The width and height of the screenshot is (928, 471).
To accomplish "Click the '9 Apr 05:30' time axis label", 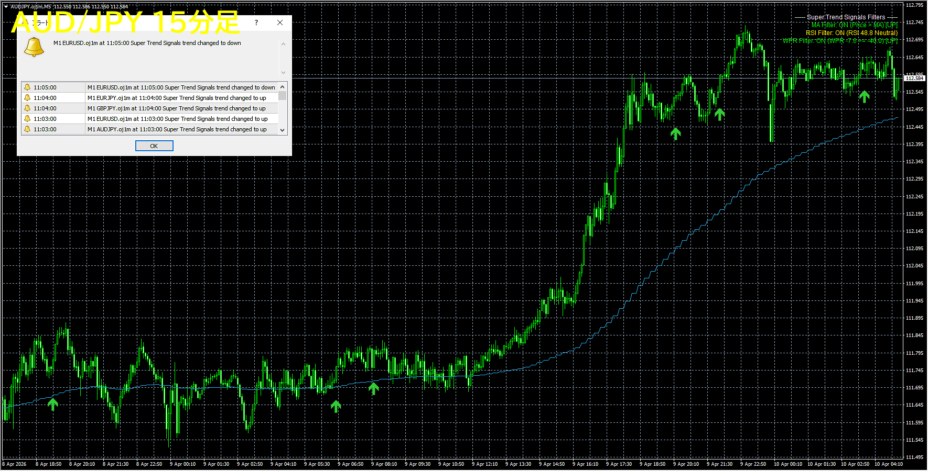I will (317, 464).
